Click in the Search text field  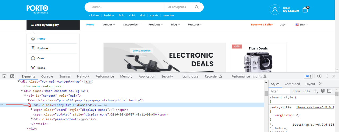pyautogui.click(x=124, y=7)
